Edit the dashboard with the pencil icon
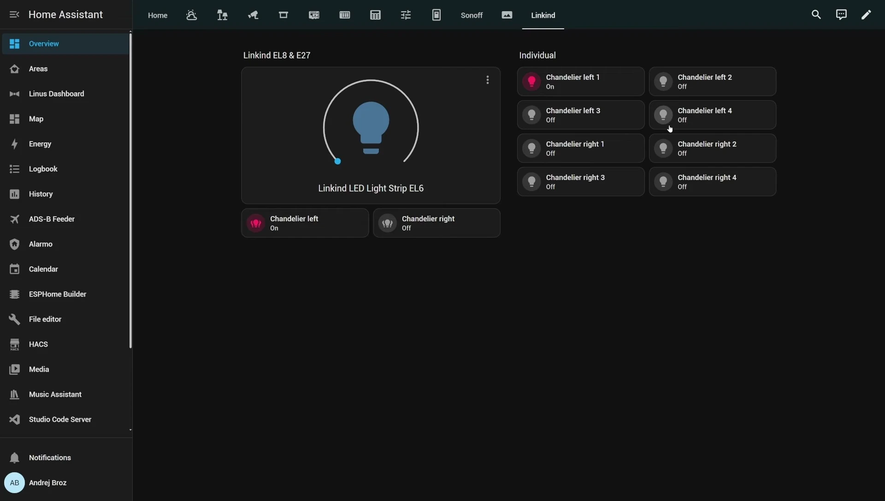The image size is (885, 501). click(x=867, y=15)
